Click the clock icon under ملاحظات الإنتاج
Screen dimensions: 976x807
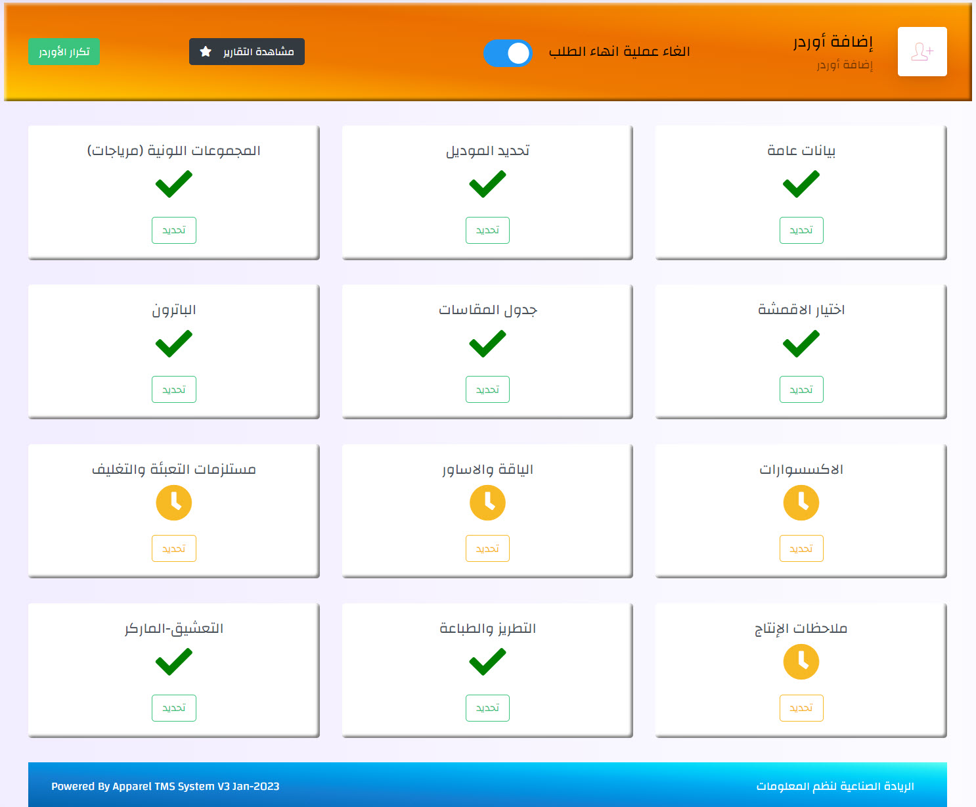(801, 662)
